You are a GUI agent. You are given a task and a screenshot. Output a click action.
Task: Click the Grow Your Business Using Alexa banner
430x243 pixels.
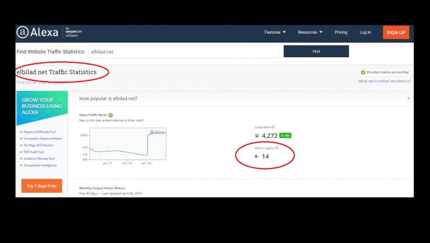(x=42, y=107)
